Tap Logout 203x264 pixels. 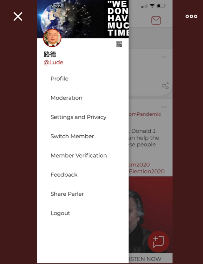pos(60,213)
